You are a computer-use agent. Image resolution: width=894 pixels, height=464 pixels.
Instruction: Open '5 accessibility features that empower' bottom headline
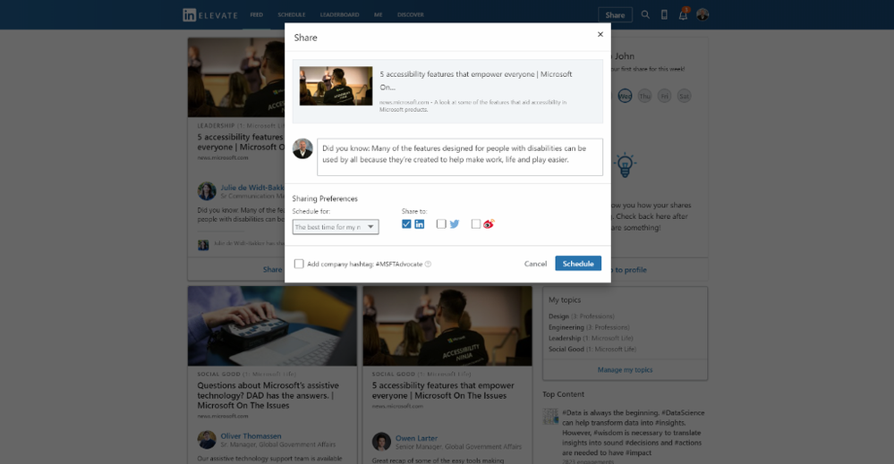[x=443, y=391]
